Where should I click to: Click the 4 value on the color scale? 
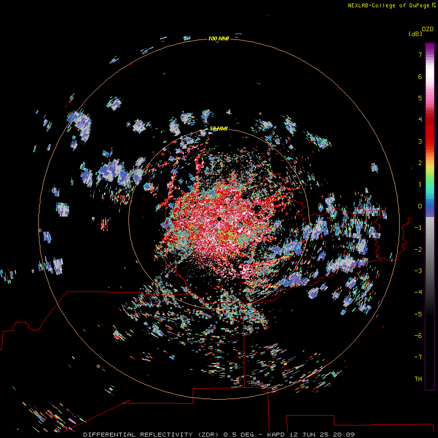pyautogui.click(x=420, y=120)
